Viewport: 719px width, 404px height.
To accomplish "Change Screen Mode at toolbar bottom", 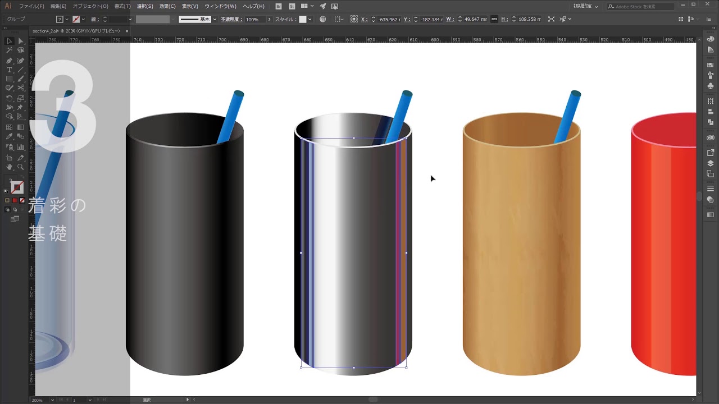I will (15, 219).
